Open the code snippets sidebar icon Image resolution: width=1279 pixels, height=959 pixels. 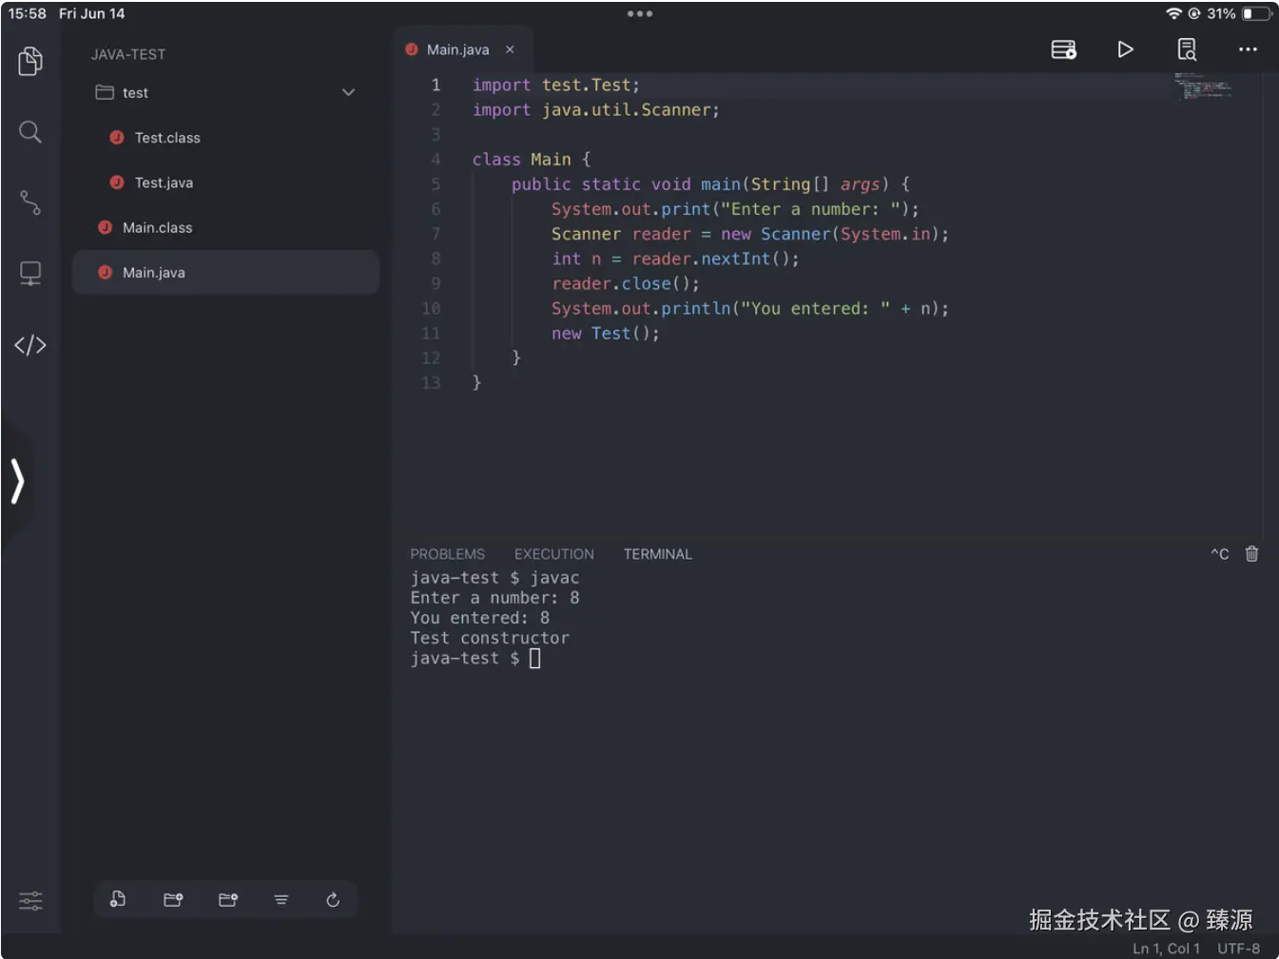[30, 345]
